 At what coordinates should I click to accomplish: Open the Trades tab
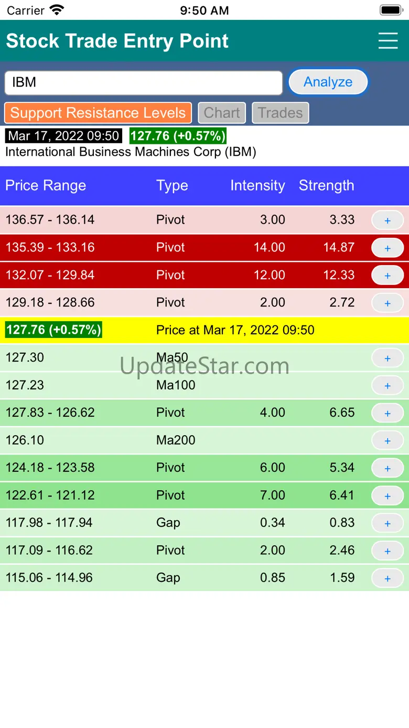coord(280,113)
